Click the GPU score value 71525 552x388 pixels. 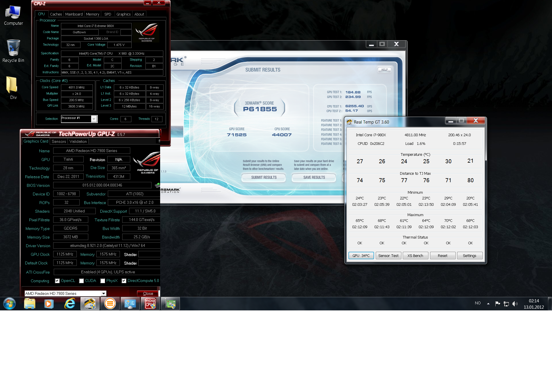[x=237, y=135]
